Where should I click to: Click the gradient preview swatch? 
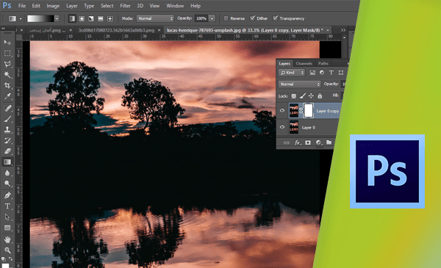pos(40,18)
